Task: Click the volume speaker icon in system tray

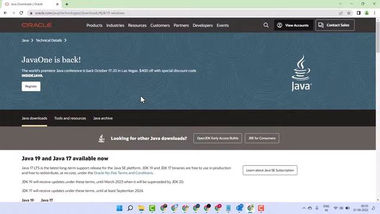Action: 341,208
